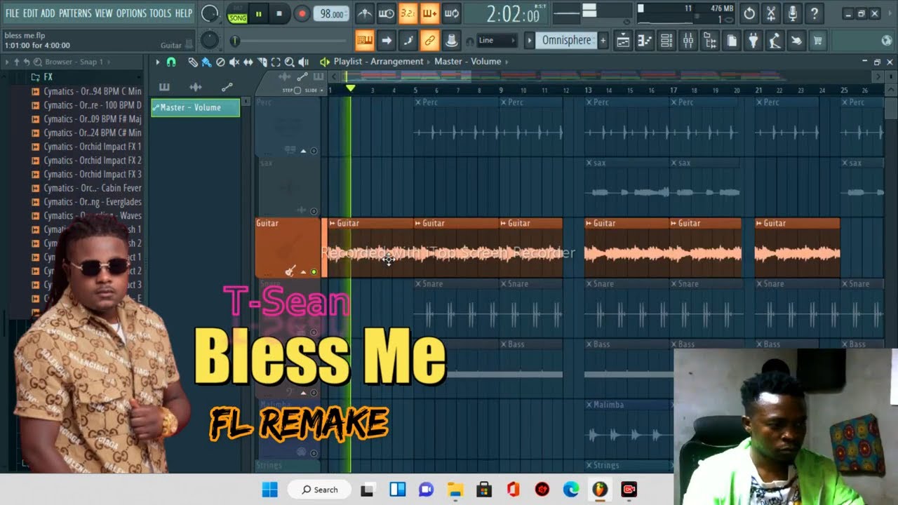Open arrow after Browser - Snap 1
Screen dimensions: 898x505
coord(109,62)
